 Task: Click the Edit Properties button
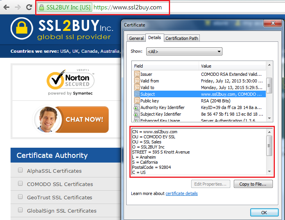click(211, 184)
